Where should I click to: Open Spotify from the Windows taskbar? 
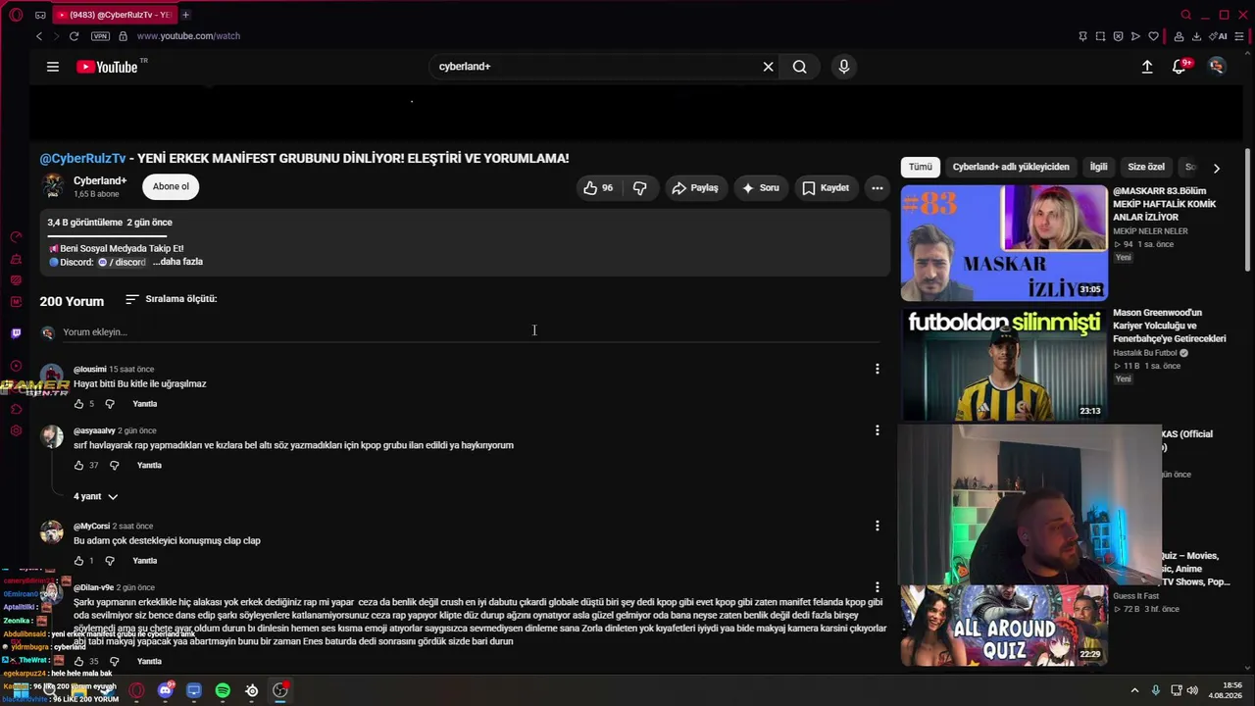click(x=223, y=691)
